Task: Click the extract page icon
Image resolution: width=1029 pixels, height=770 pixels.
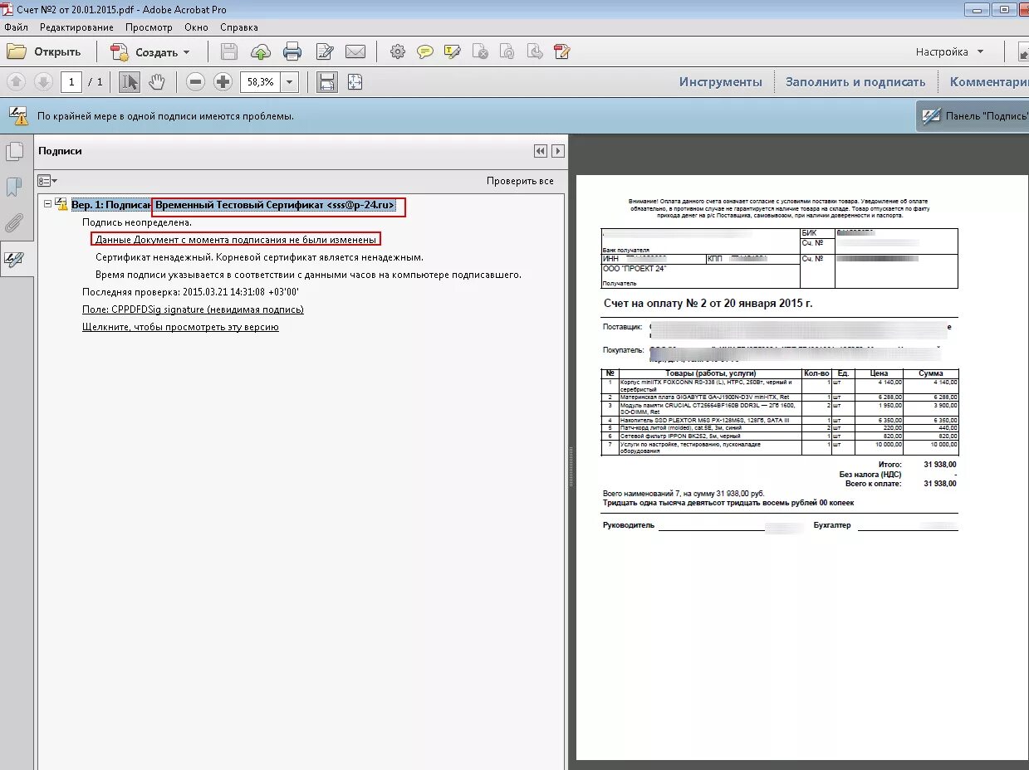Action: tap(536, 51)
